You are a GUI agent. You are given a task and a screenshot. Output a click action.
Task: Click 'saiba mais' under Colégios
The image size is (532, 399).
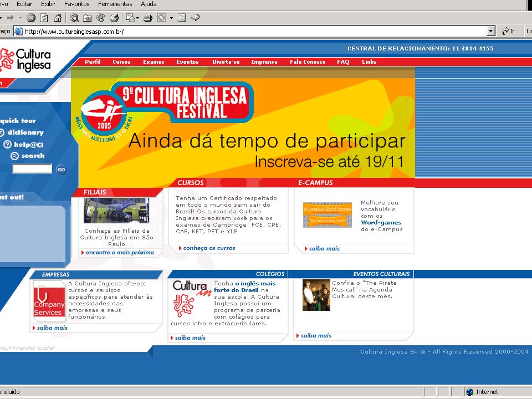[x=190, y=337]
